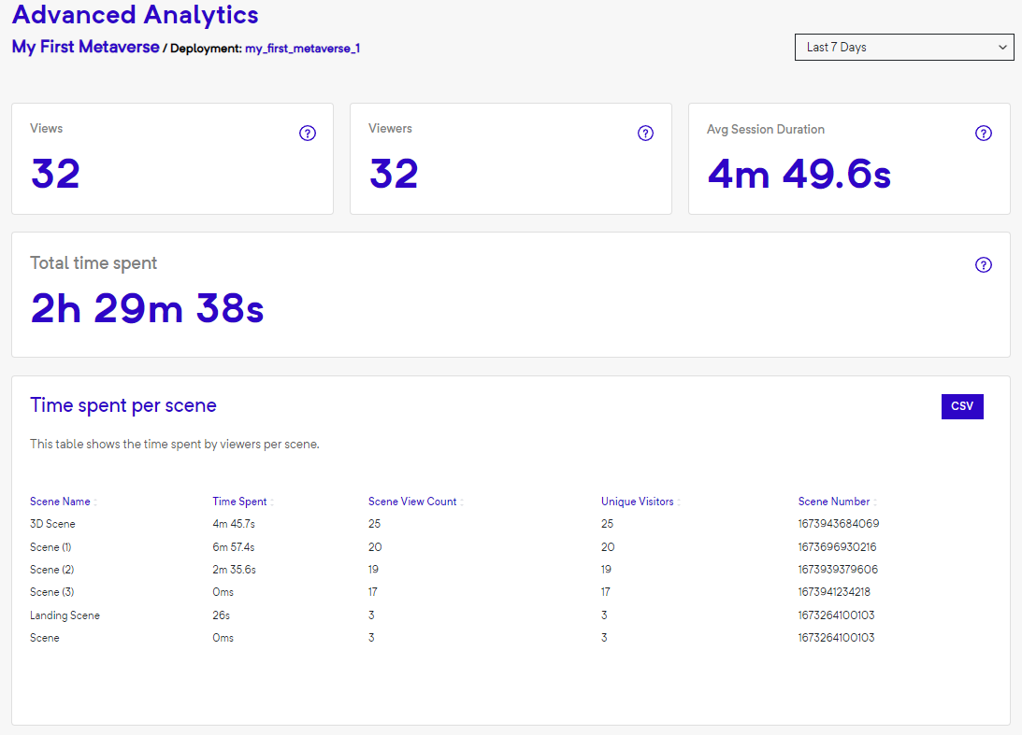Export the table with CSV button
The height and width of the screenshot is (735, 1022).
(961, 406)
